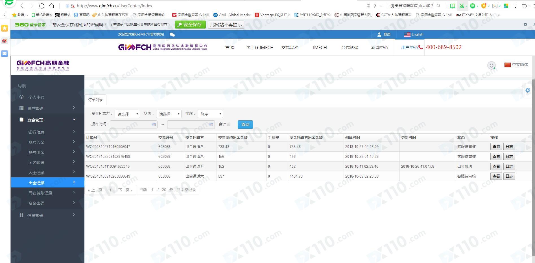Expand 账户管理 in sidebar

click(x=47, y=108)
